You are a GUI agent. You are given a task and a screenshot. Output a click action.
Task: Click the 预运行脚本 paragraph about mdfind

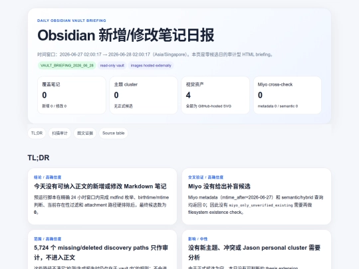tap(102, 205)
